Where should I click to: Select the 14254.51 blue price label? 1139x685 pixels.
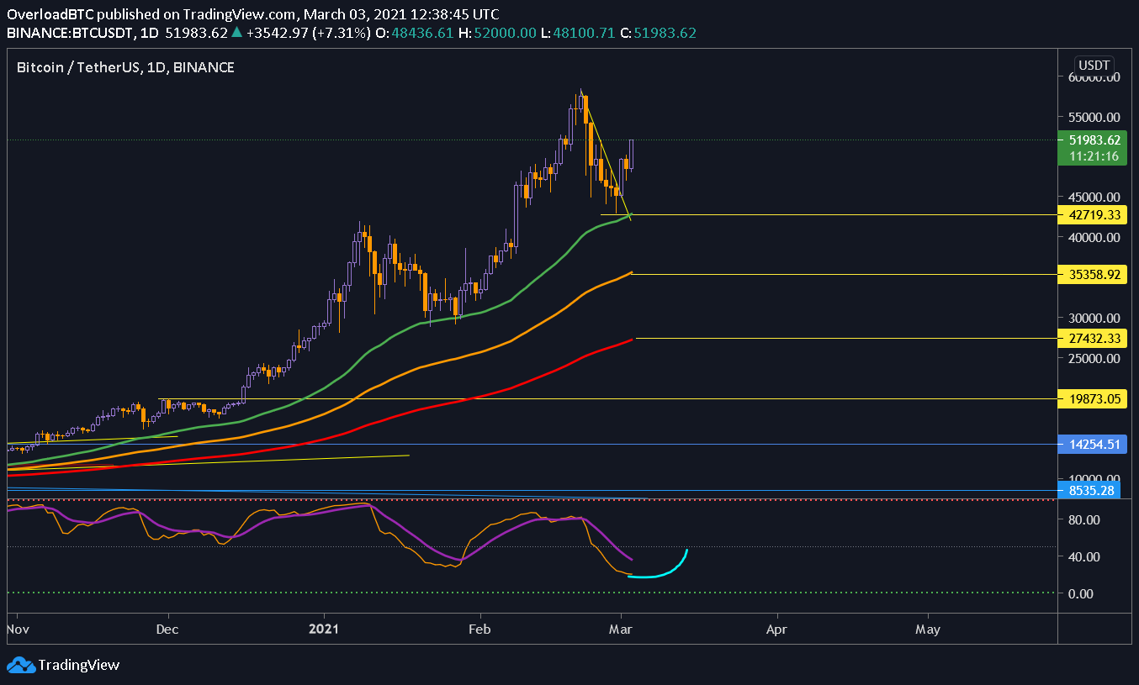[x=1092, y=445]
